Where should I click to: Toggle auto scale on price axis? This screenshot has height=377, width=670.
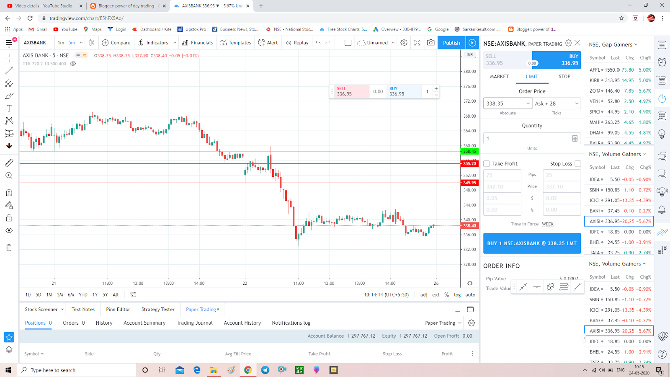[x=470, y=295]
